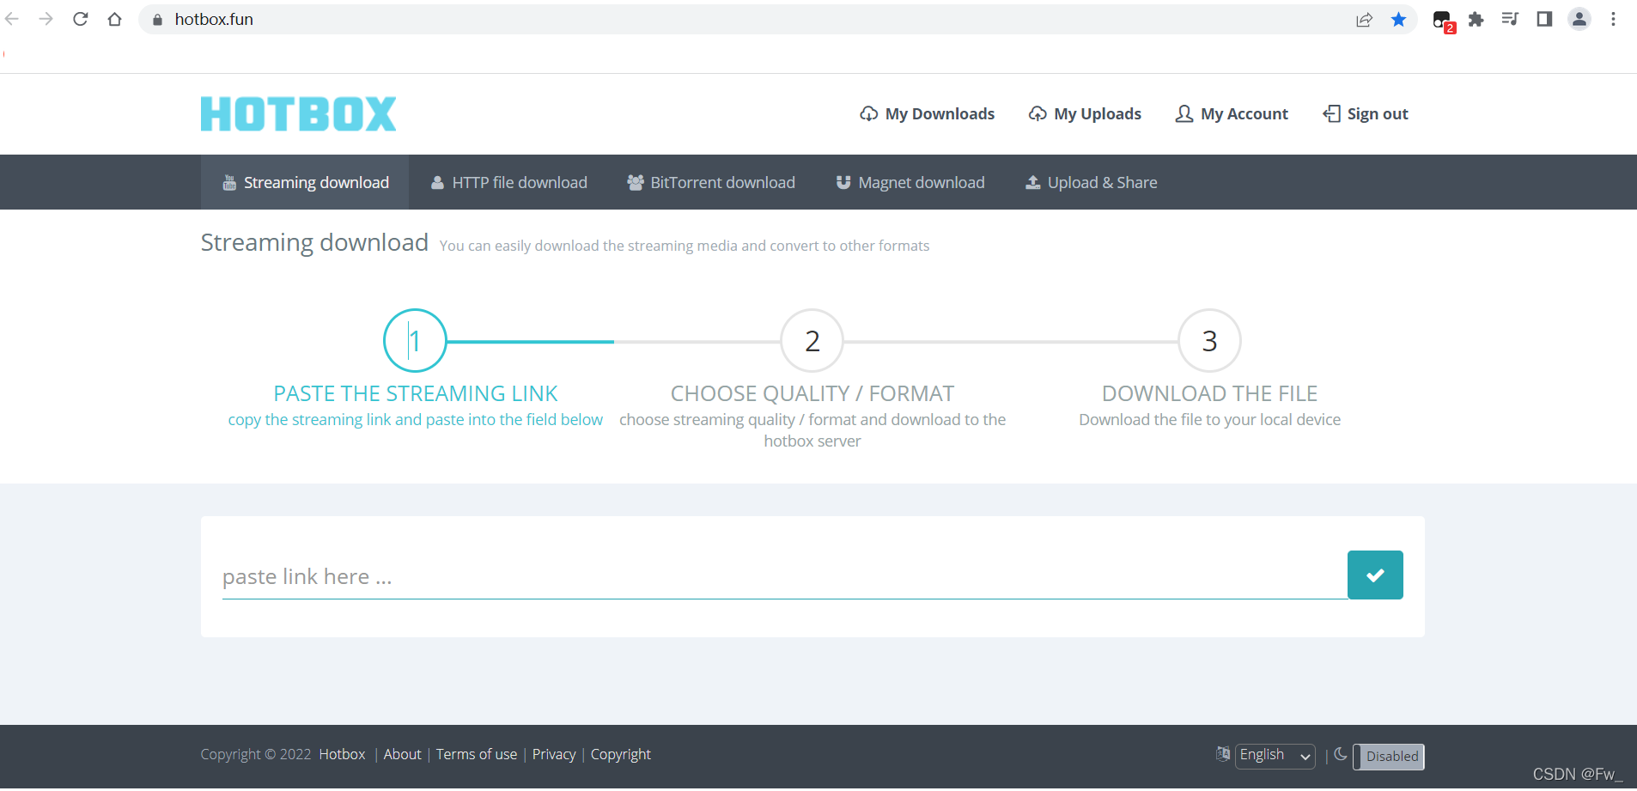This screenshot has width=1637, height=791.
Task: Open Terms of use
Action: click(477, 755)
